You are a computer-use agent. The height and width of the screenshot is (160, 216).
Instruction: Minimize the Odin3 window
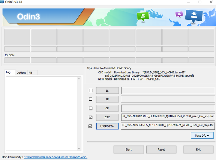click(x=188, y=2)
